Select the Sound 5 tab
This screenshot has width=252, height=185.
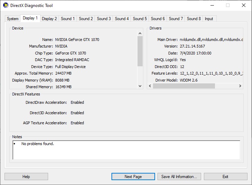click(139, 19)
